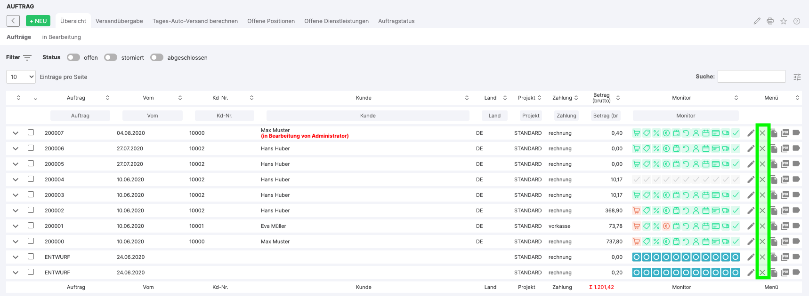809x296 pixels.
Task: Click the red shopping cart icon for order 200002
Action: click(637, 210)
